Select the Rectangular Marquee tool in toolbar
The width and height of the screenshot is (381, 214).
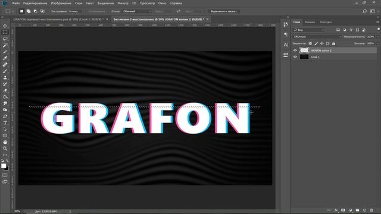pyautogui.click(x=5, y=32)
